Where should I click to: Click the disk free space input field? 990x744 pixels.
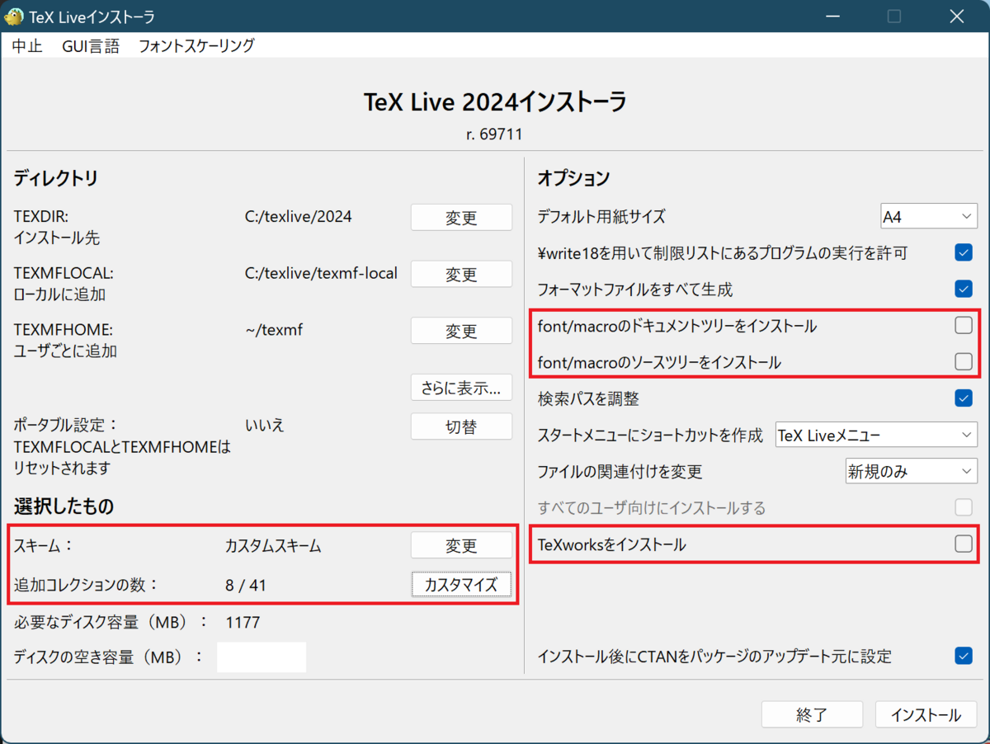click(262, 657)
